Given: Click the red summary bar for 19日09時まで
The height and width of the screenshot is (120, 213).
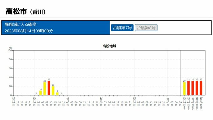Looking at the screenshot, I should tap(201, 88).
